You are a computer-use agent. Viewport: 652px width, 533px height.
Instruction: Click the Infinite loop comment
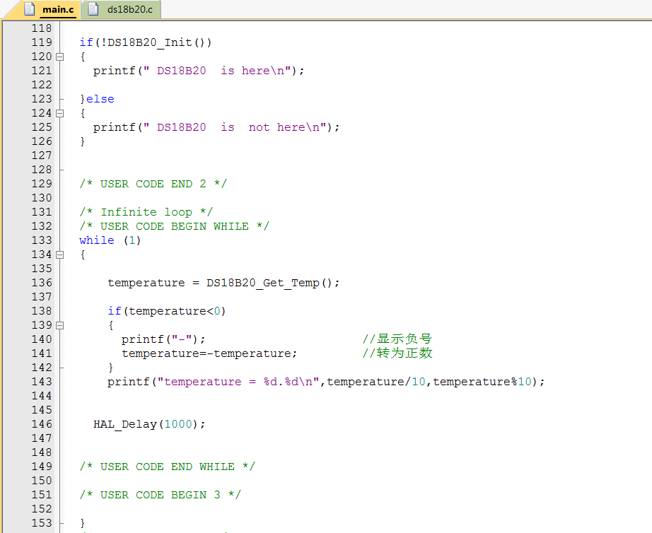click(146, 212)
